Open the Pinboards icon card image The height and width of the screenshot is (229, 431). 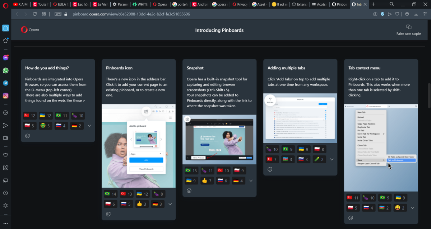pyautogui.click(x=139, y=146)
